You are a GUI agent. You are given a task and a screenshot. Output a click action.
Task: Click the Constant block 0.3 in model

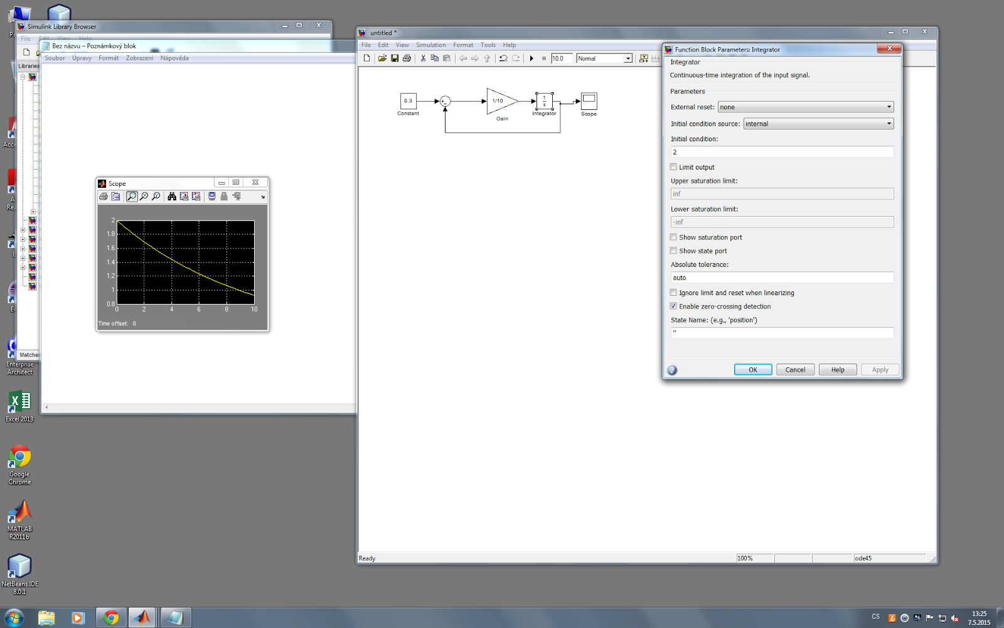coord(409,100)
